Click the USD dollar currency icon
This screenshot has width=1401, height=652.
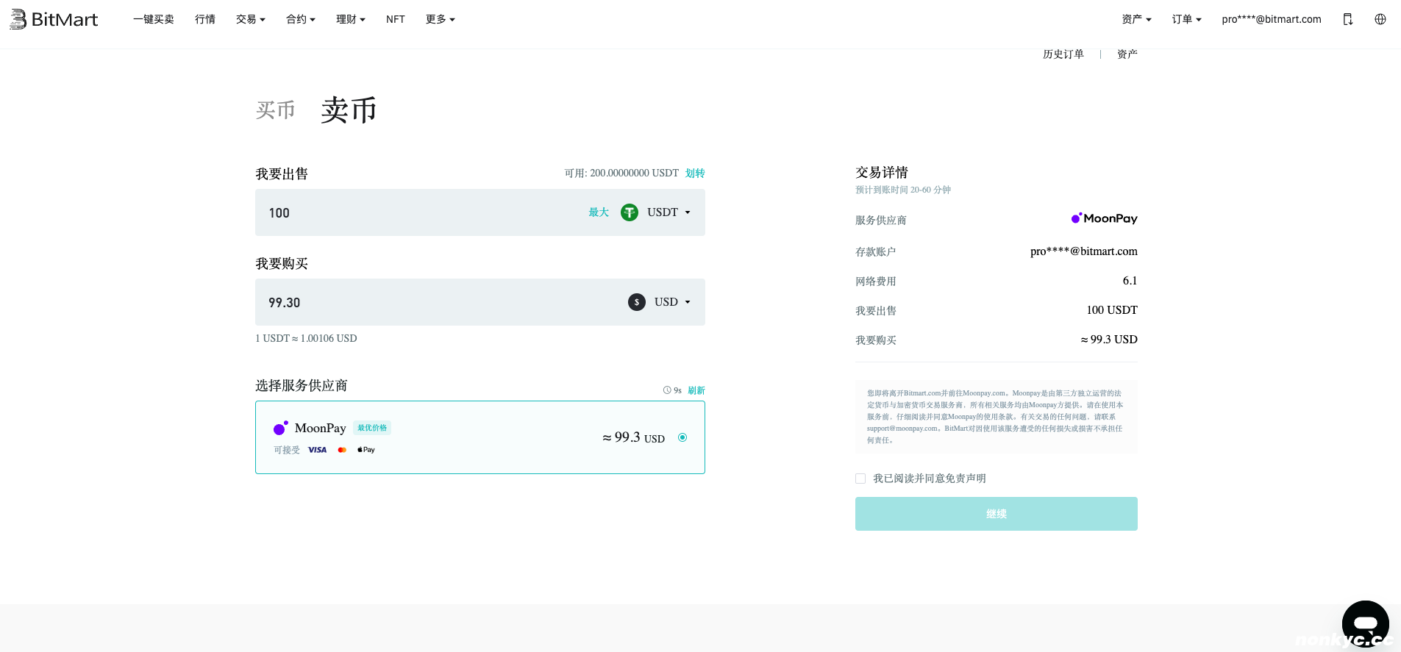click(637, 302)
